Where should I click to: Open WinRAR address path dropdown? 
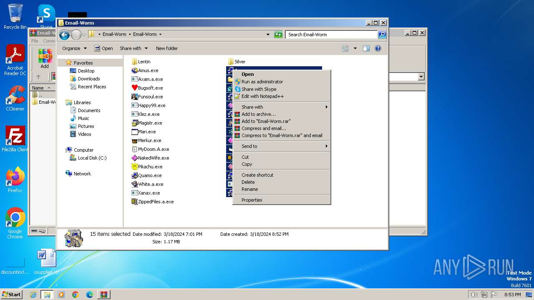(x=421, y=77)
